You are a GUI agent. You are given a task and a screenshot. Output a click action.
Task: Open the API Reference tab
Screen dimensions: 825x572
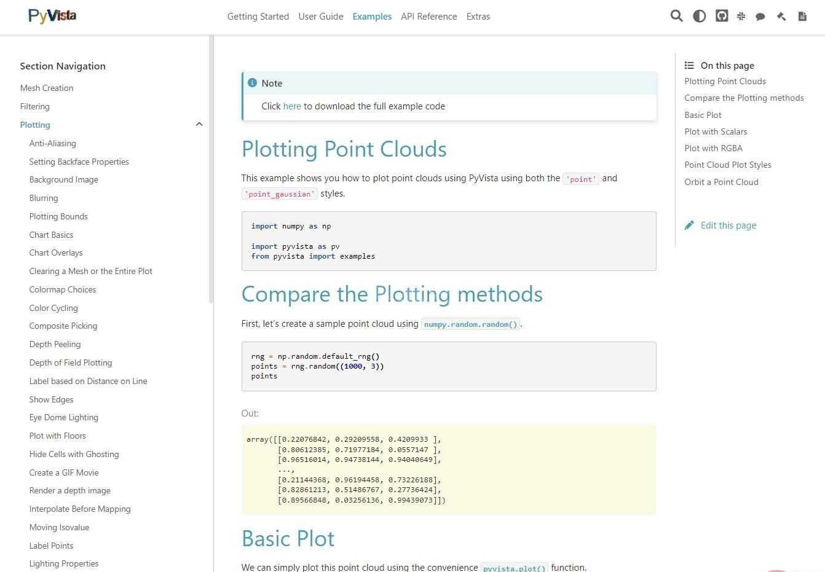coord(429,17)
